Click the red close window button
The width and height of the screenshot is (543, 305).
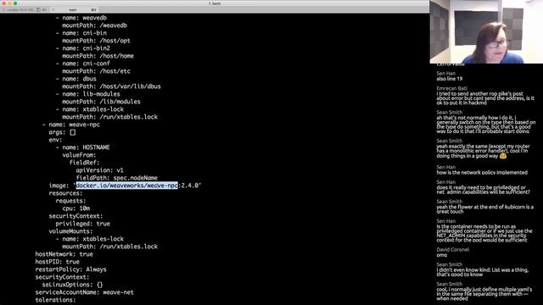click(x=4, y=3)
